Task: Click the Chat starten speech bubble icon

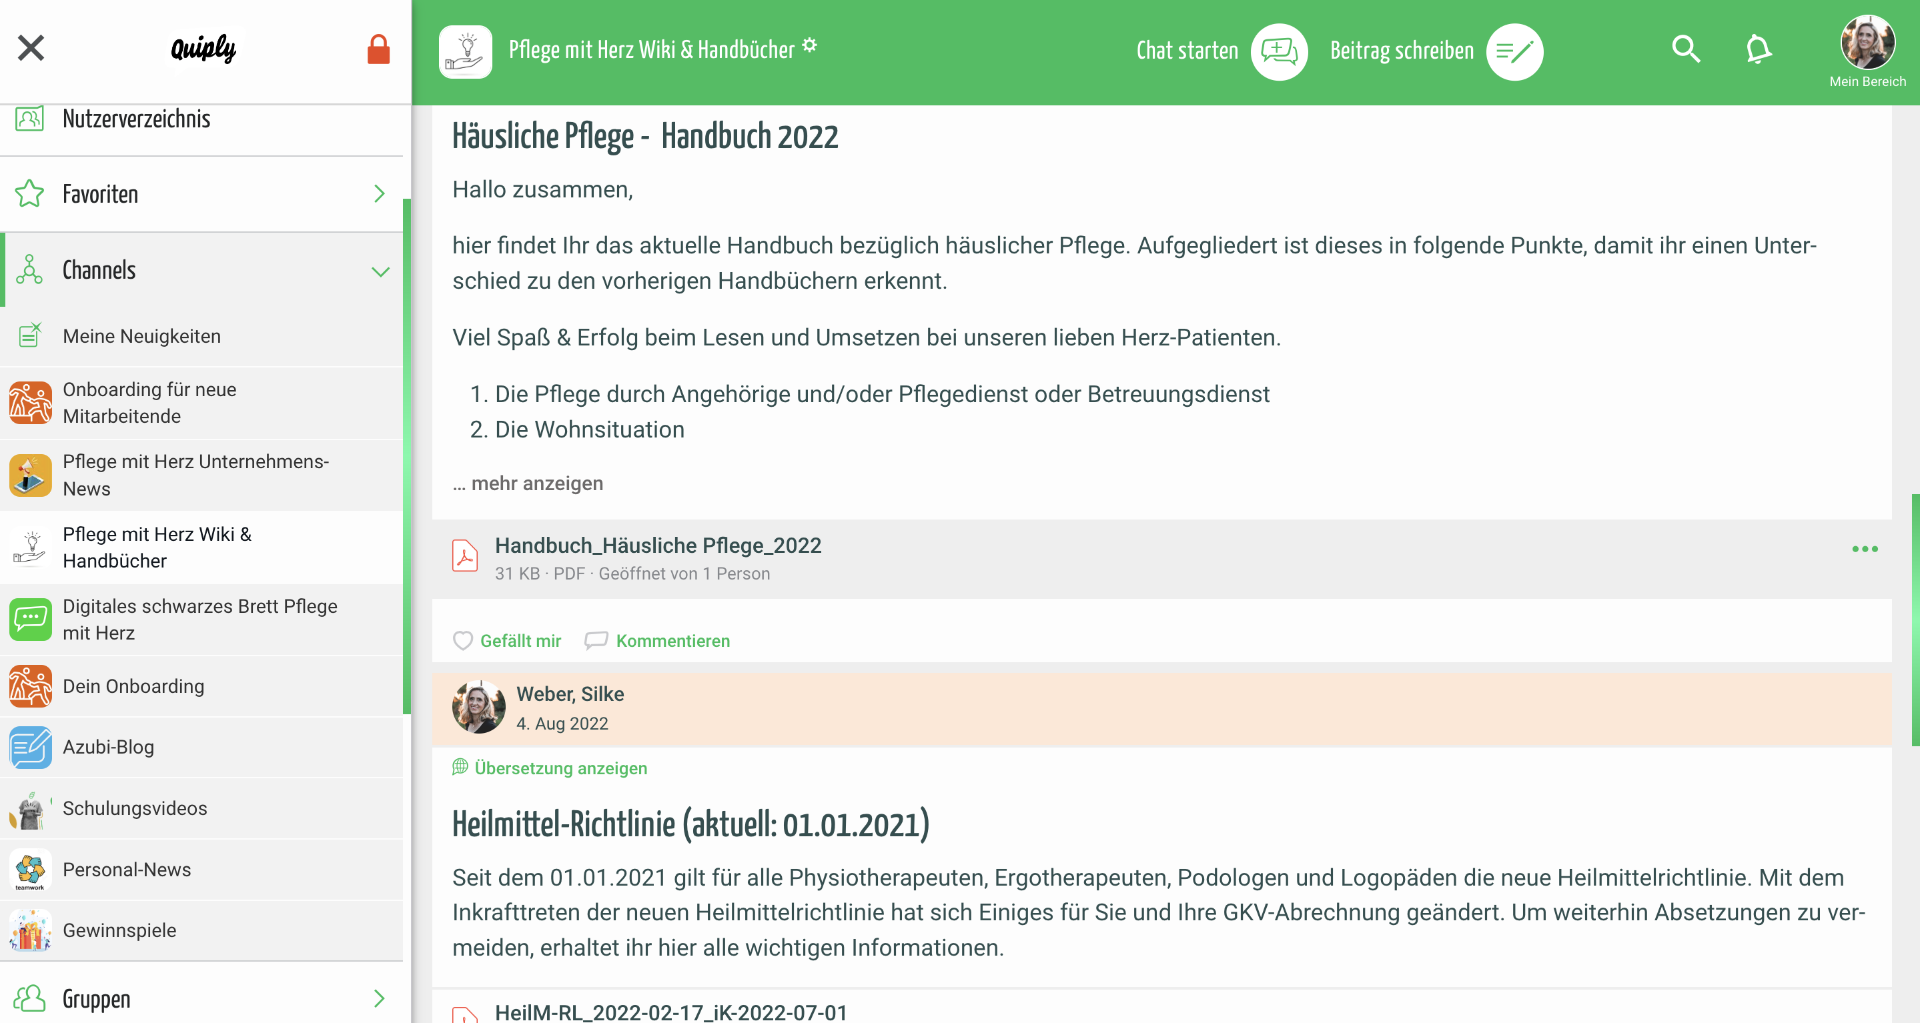Action: 1279,51
